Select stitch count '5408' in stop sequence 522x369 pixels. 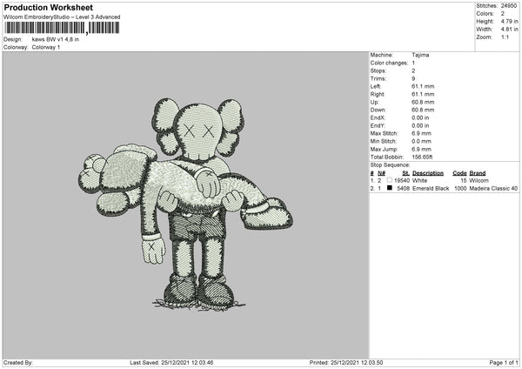pos(403,189)
